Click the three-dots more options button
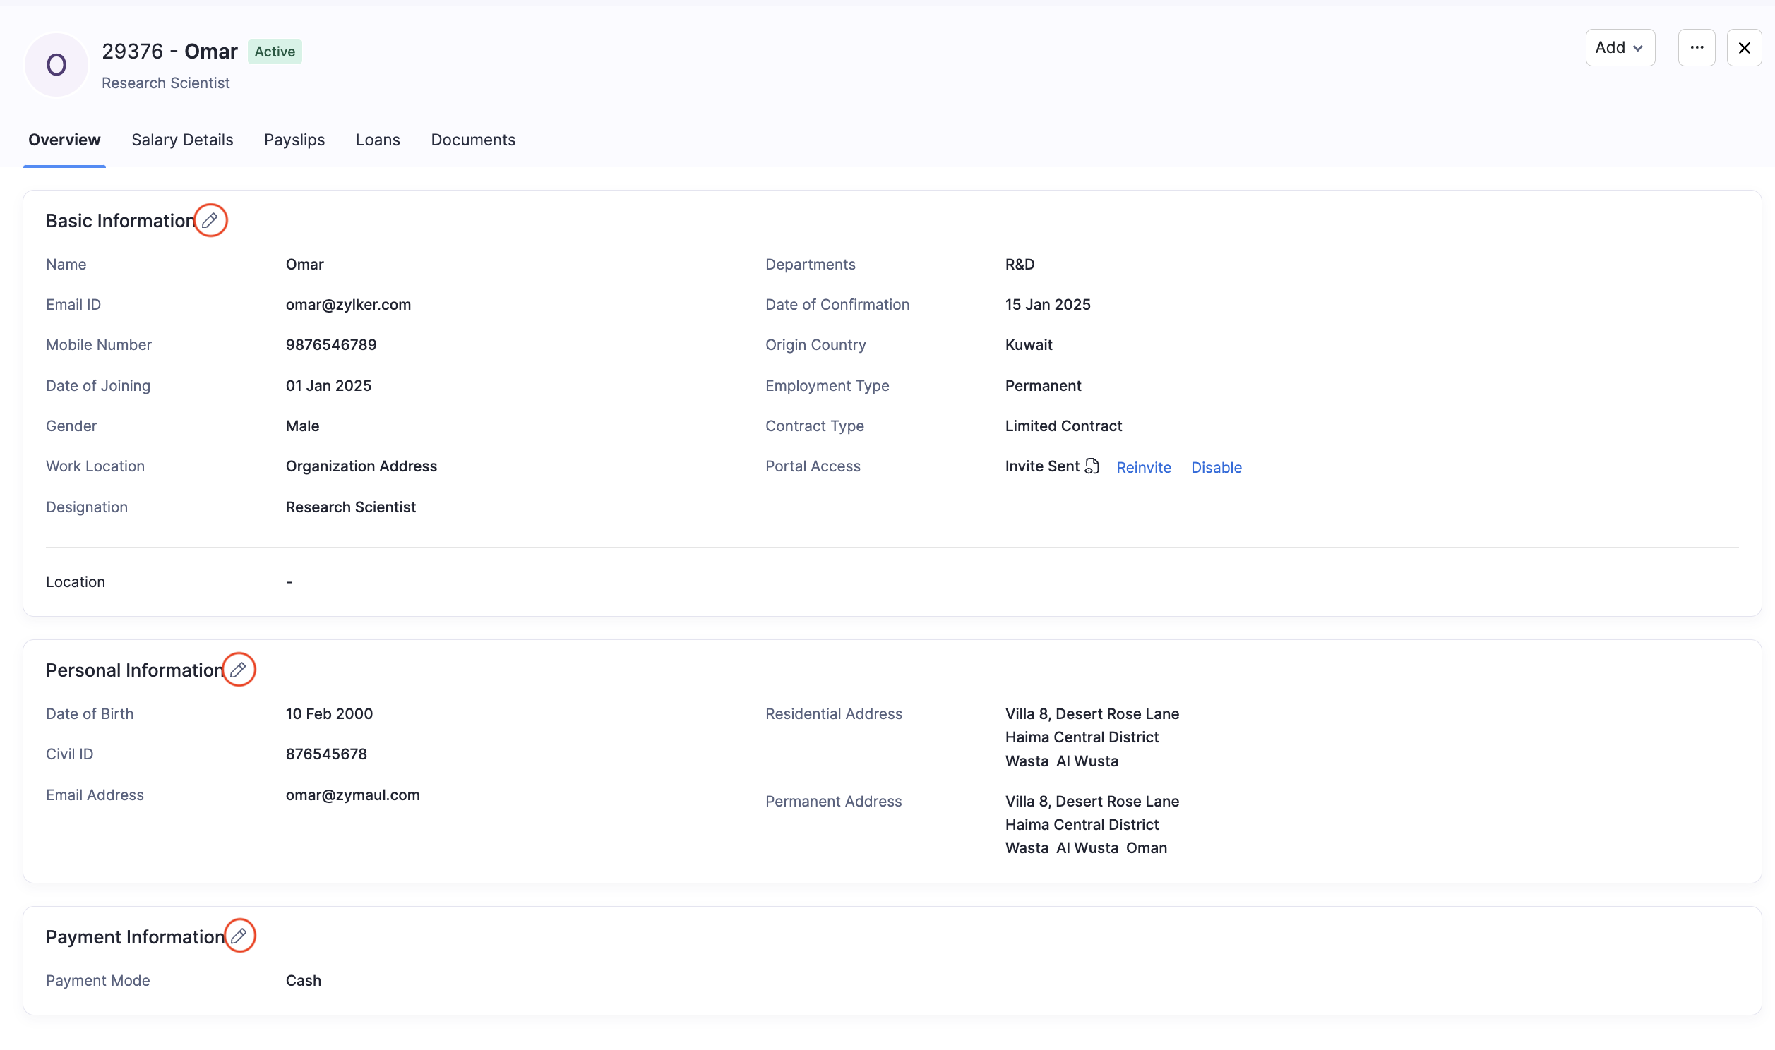The image size is (1775, 1050). pyautogui.click(x=1697, y=48)
